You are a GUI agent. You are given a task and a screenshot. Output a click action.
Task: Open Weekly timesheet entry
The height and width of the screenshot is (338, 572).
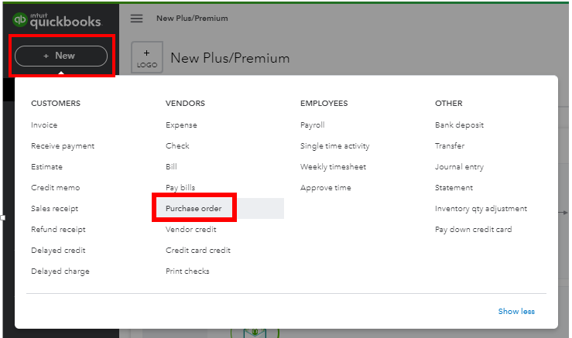(x=333, y=166)
